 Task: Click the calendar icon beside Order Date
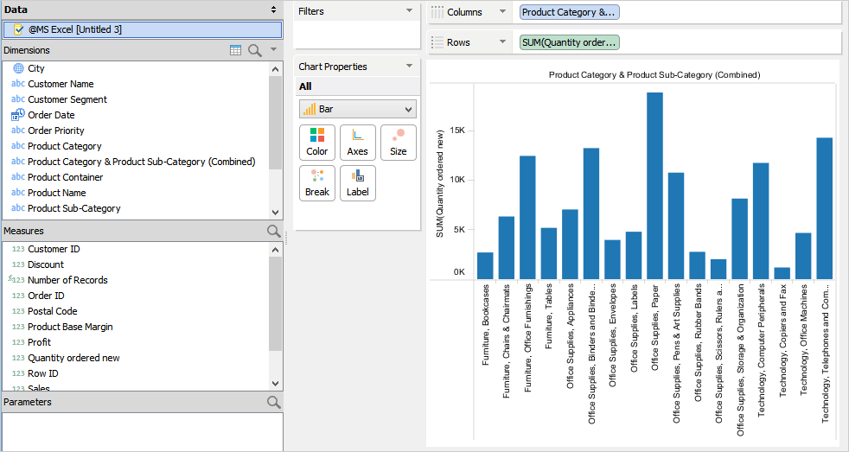coord(18,114)
